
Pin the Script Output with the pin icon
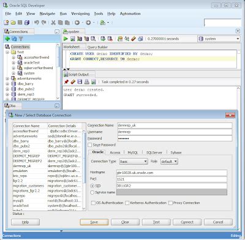click(x=66, y=82)
